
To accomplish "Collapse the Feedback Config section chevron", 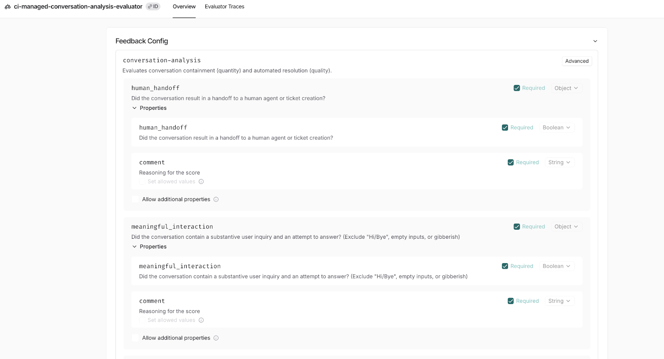I will pyautogui.click(x=595, y=41).
